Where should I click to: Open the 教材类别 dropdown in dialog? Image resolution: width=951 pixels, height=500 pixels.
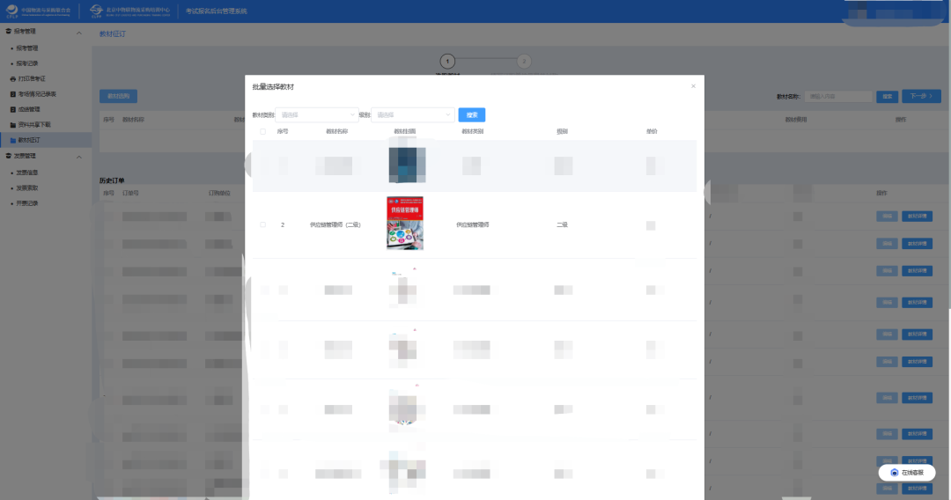[x=317, y=114]
